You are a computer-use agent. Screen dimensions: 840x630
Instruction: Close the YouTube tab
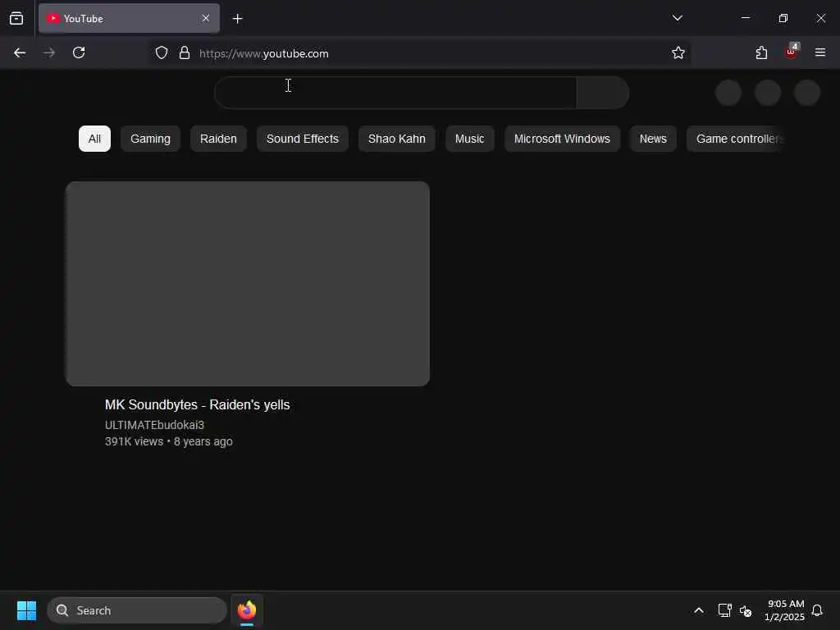click(206, 18)
